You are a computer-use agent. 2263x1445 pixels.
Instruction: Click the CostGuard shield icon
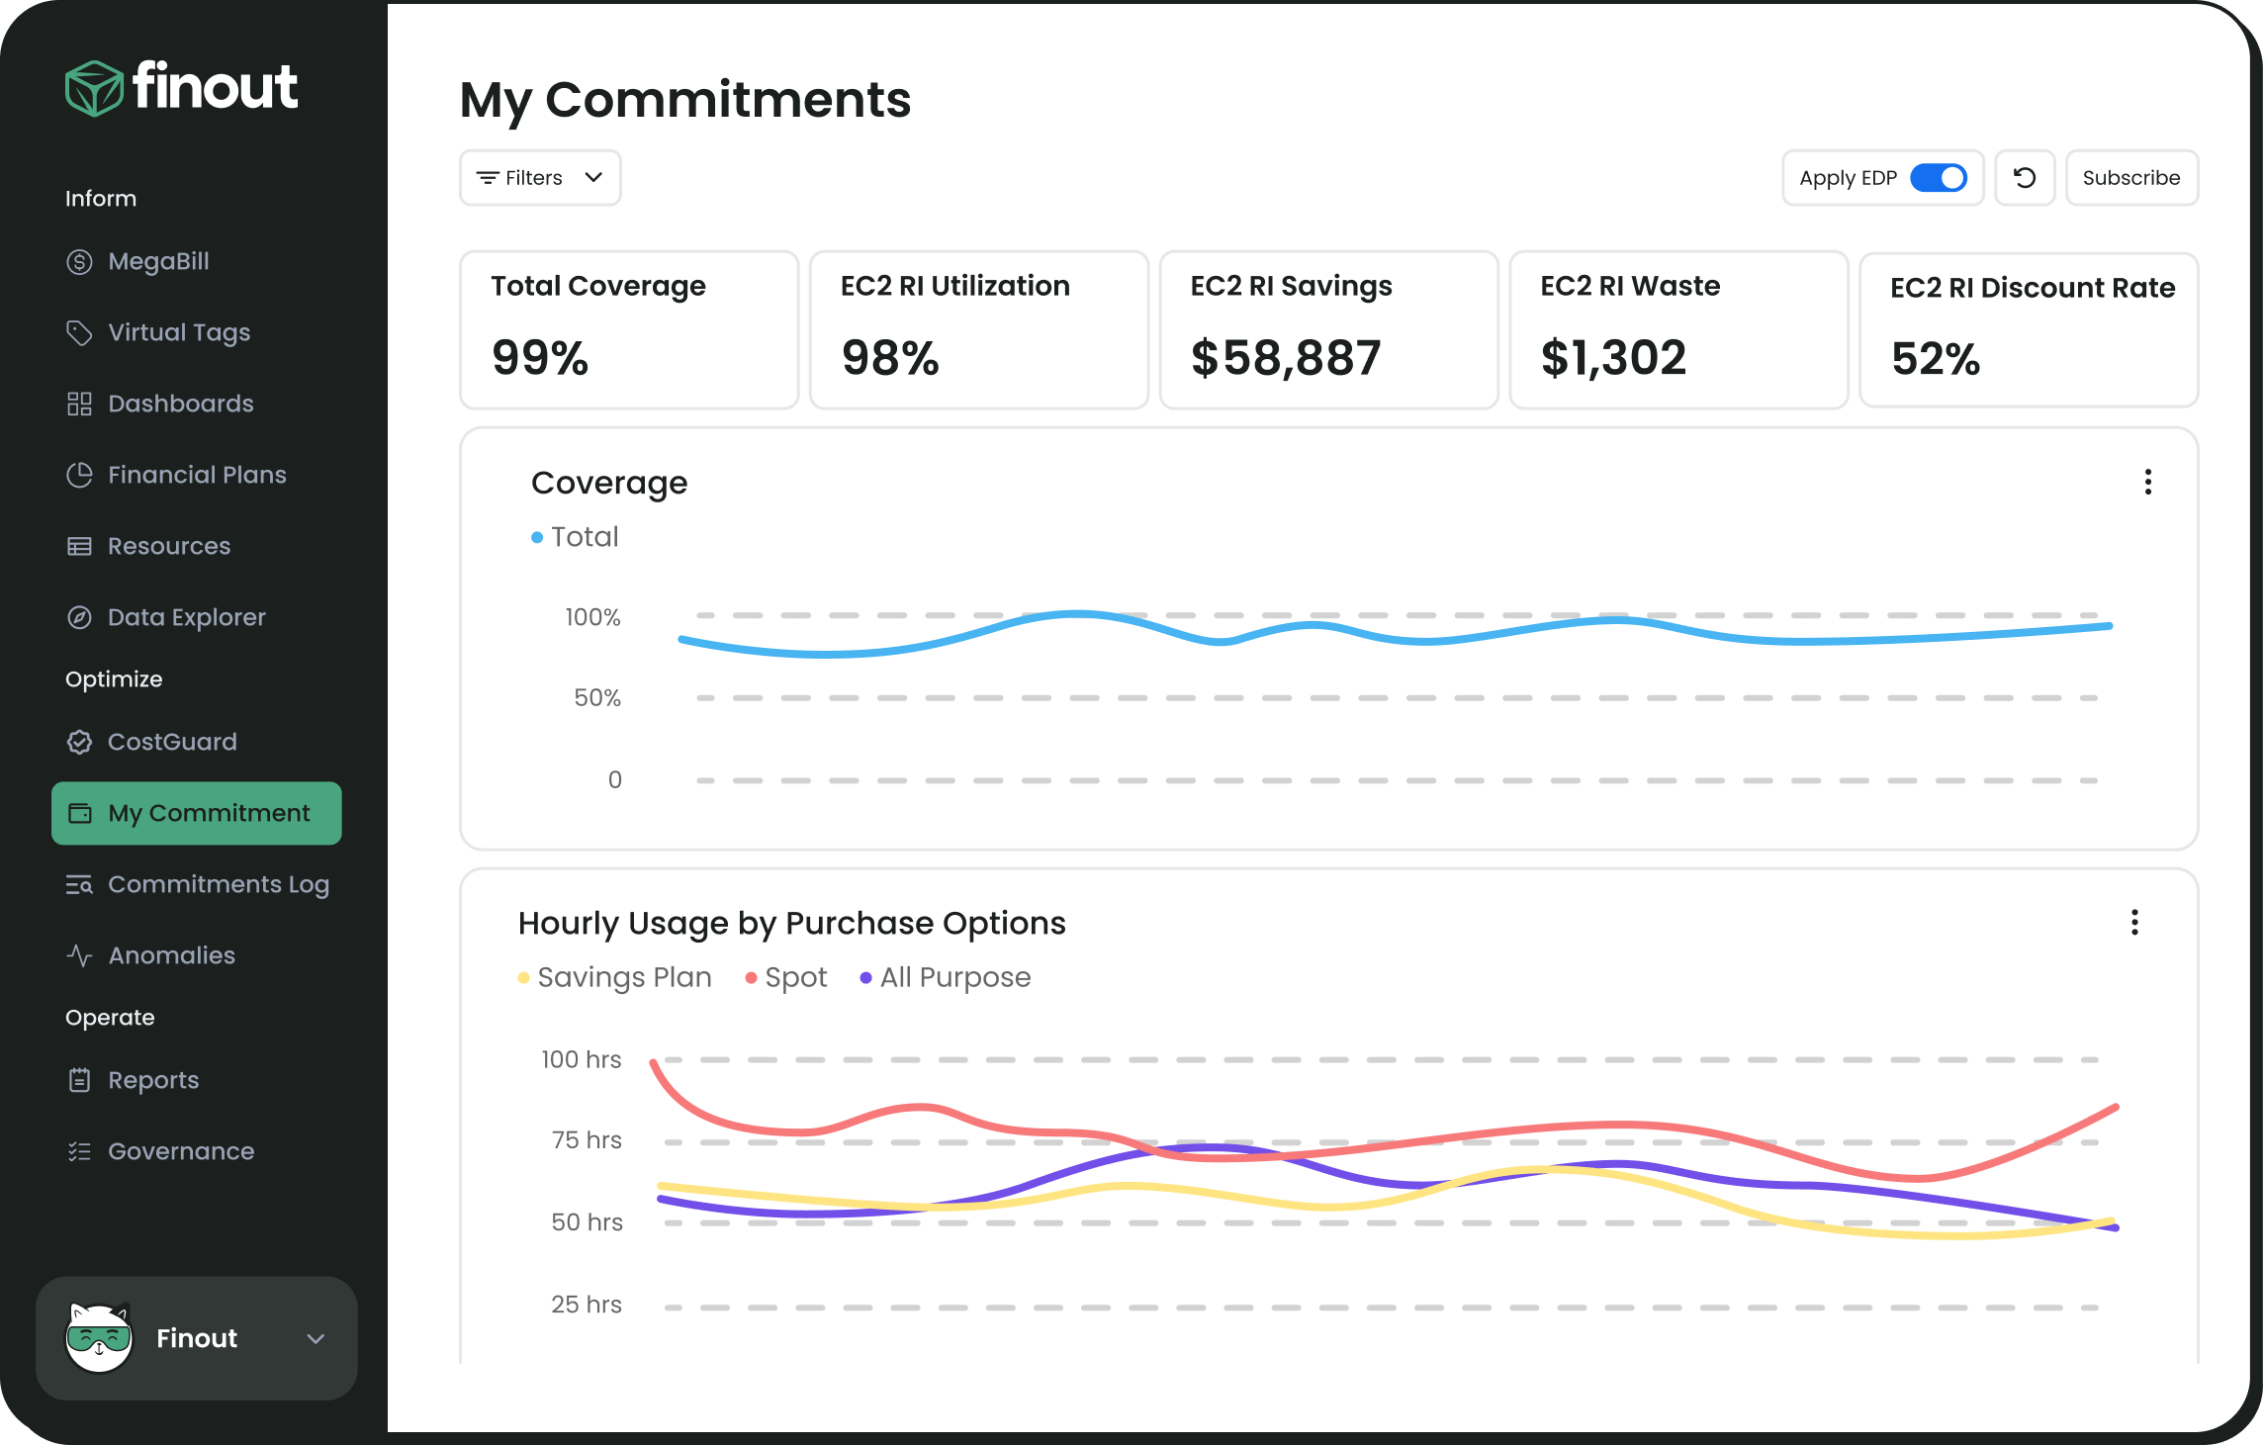pyautogui.click(x=80, y=742)
